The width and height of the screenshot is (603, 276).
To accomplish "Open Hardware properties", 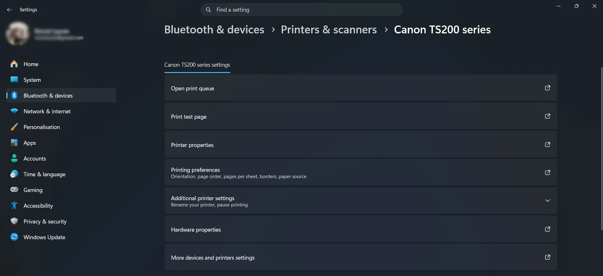I will 360,229.
